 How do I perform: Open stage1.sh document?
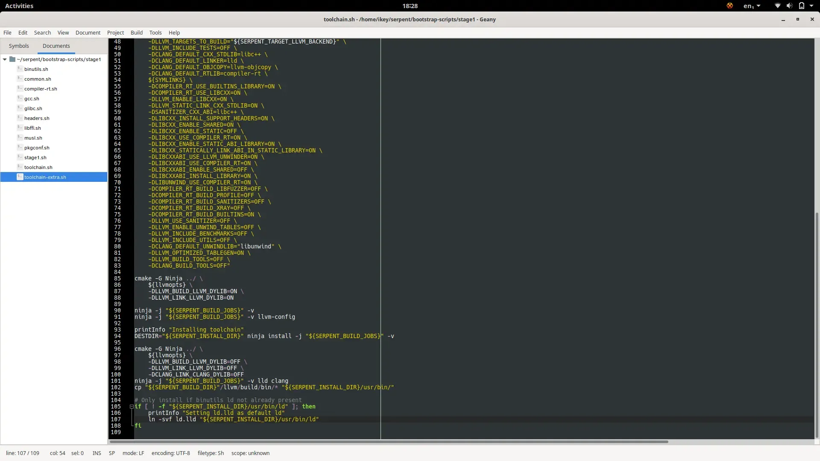pyautogui.click(x=35, y=158)
